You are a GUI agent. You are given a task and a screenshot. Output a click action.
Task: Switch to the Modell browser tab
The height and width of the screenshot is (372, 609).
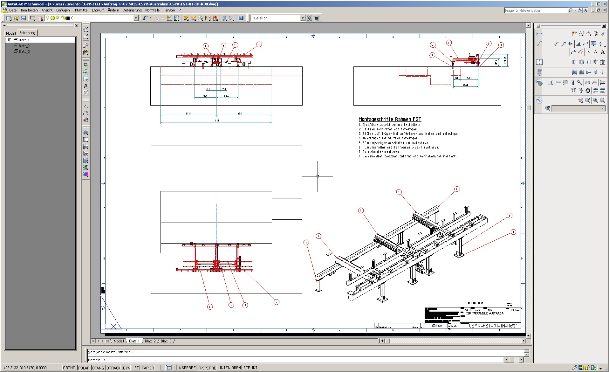[11, 33]
